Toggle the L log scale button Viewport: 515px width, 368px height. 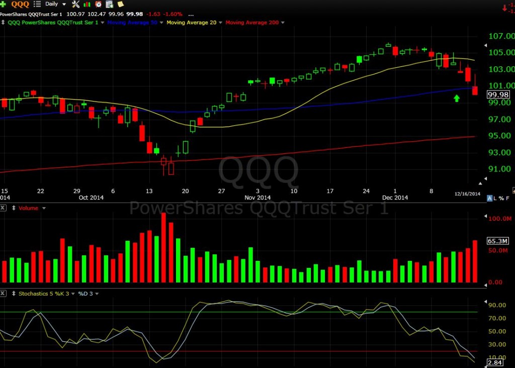[495, 198]
